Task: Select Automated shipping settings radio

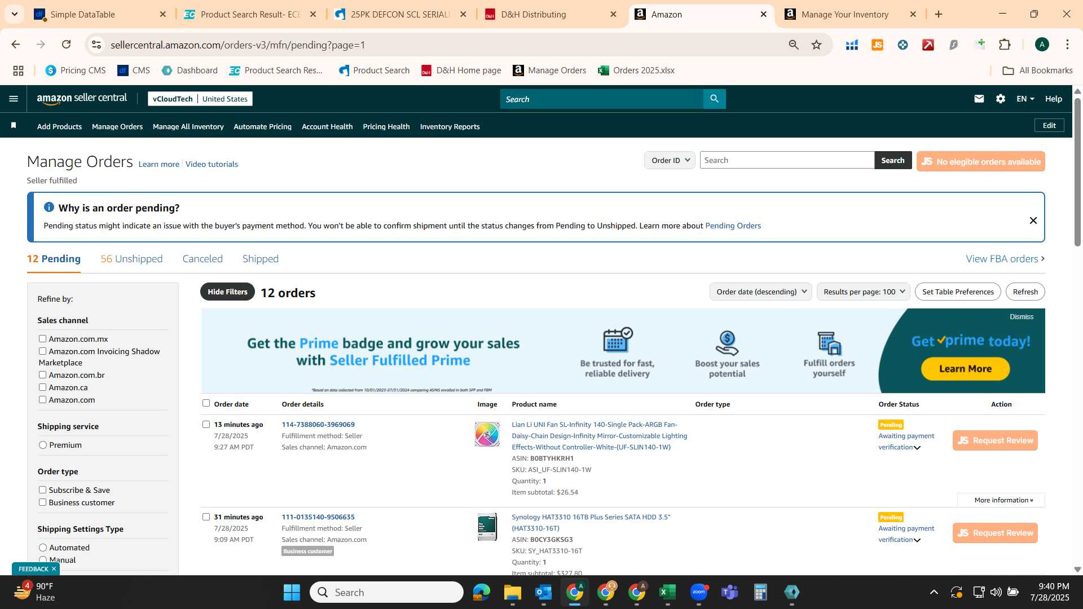Action: [x=43, y=548]
